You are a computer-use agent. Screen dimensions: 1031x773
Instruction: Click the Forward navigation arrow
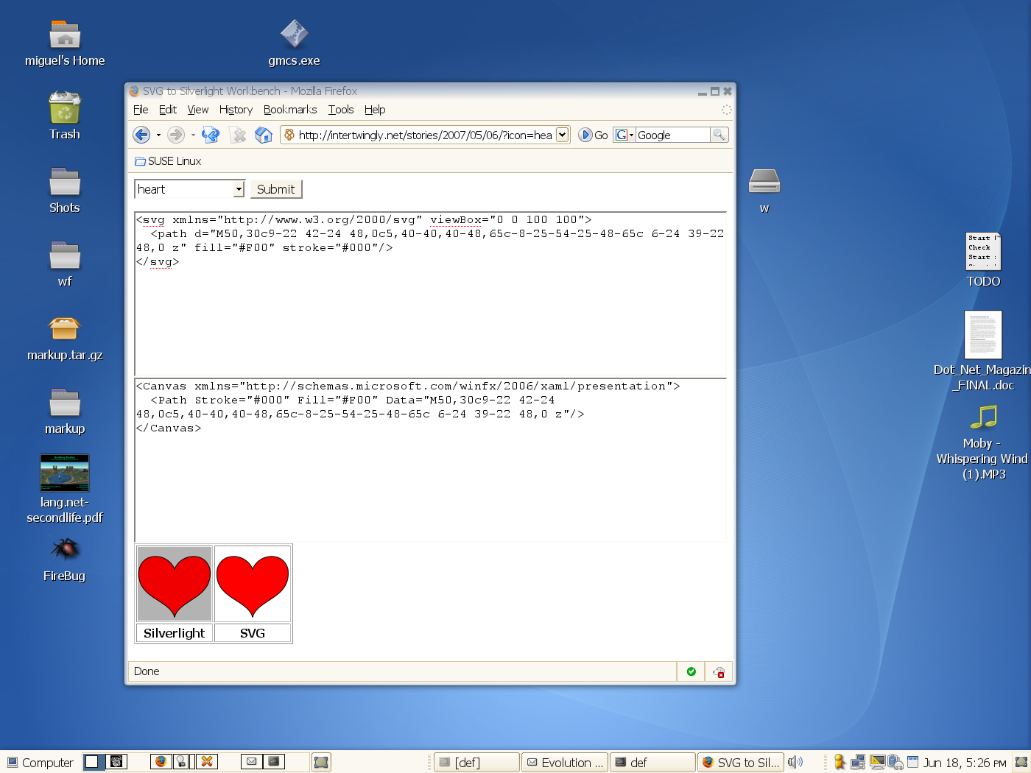(175, 135)
